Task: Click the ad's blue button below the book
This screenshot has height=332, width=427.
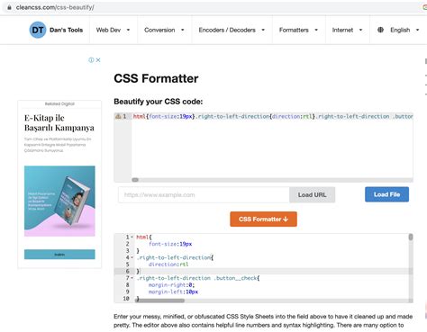Action: click(x=59, y=255)
